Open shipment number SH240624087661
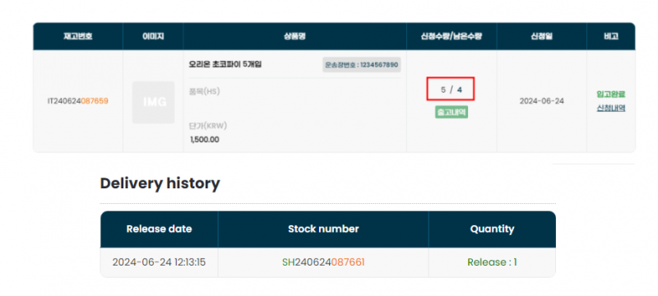658x296 pixels. [x=323, y=262]
